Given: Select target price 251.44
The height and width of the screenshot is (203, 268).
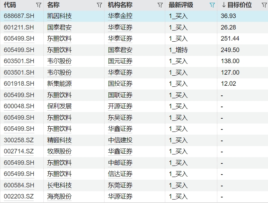Looking at the screenshot, I should [230, 39].
